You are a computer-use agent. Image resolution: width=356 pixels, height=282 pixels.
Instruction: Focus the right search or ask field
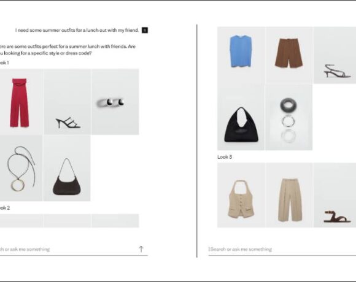tap(282, 249)
